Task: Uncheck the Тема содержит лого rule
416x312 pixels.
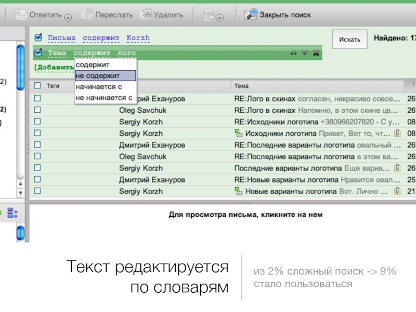Action: tap(38, 53)
